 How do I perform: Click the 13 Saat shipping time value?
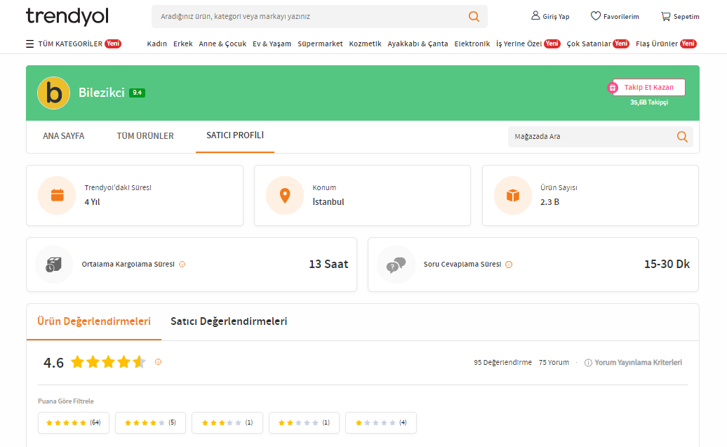(328, 265)
